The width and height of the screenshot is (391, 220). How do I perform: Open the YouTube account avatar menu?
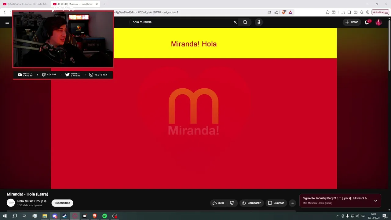click(378, 22)
